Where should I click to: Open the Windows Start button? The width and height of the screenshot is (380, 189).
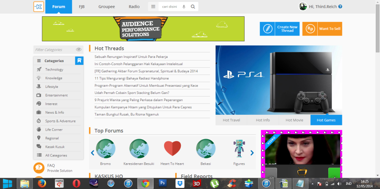pos(7,184)
